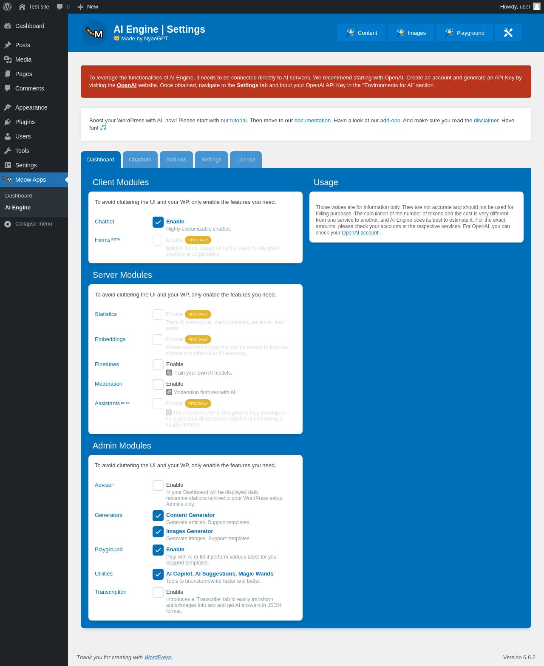Enable the Advisor checkbox
This screenshot has width=544, height=666.
click(x=158, y=485)
